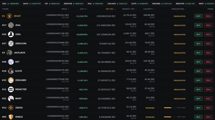Viewport: 215px width, 120px height.
Task: Sell the JACKJACK token
Action: 208,53
